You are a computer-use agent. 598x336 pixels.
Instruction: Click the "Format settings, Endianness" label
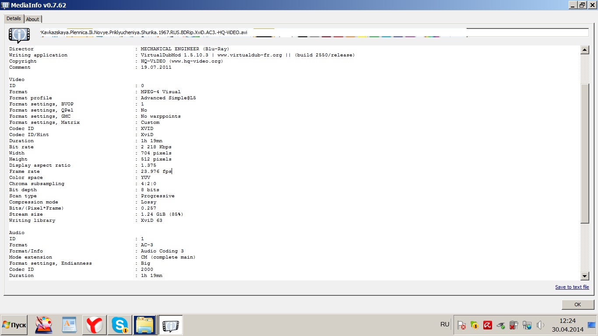[x=50, y=263]
